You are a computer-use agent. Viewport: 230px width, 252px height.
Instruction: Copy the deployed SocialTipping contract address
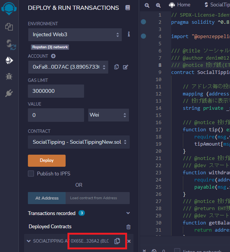(x=117, y=241)
